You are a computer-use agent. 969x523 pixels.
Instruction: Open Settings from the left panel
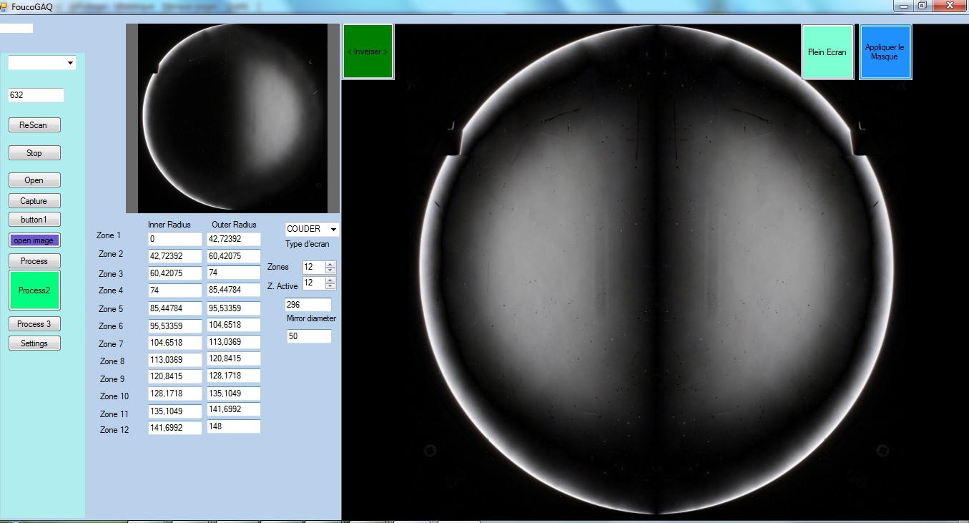click(x=34, y=343)
